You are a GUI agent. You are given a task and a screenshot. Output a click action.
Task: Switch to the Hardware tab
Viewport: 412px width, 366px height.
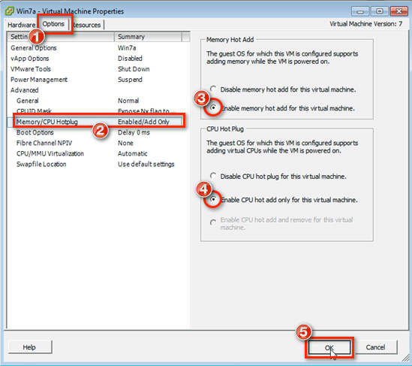(21, 25)
